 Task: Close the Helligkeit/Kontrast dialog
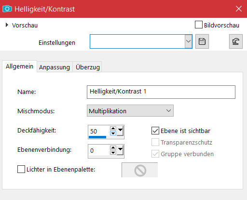click(239, 9)
